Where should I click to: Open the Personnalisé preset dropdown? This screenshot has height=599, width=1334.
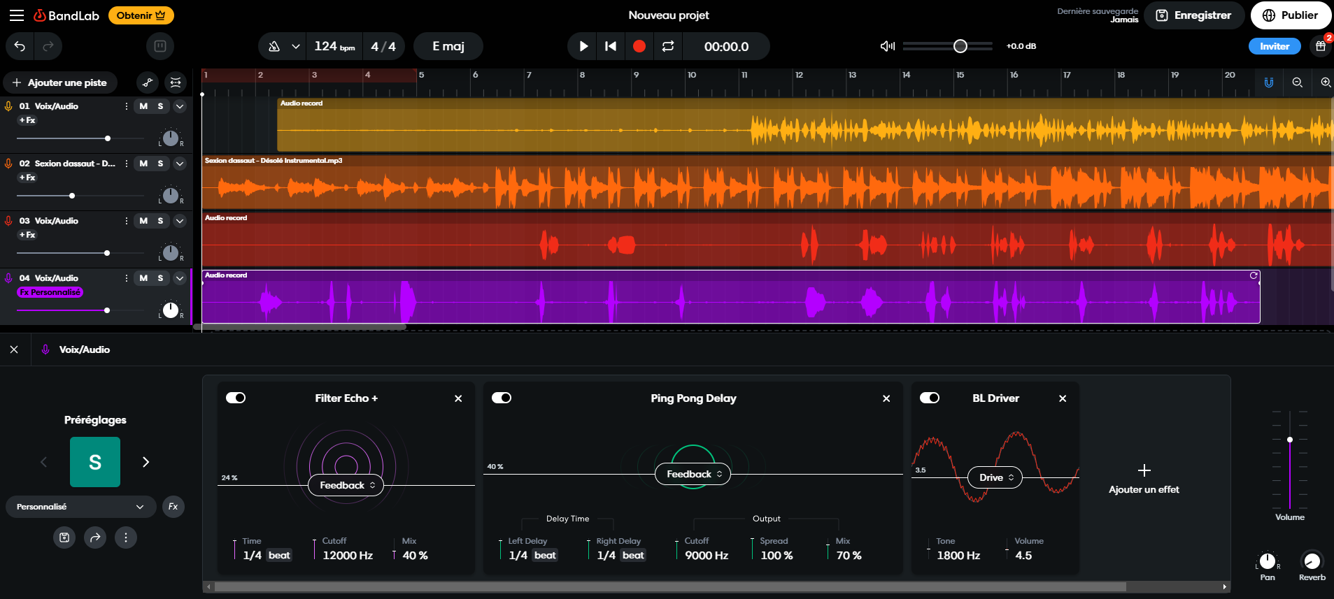[80, 507]
